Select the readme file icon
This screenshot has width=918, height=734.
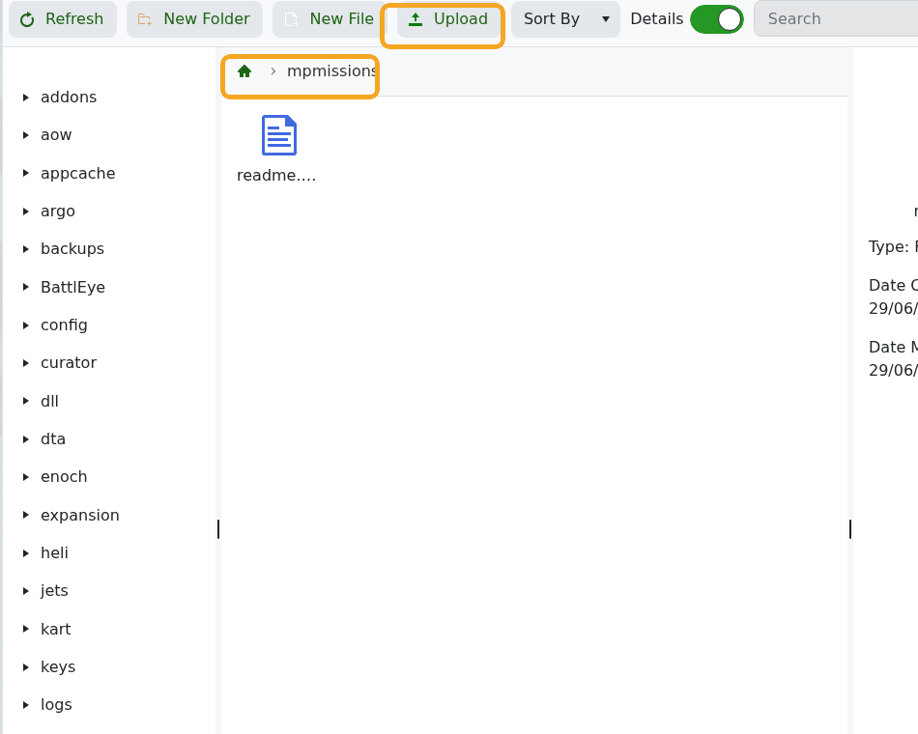(x=279, y=135)
